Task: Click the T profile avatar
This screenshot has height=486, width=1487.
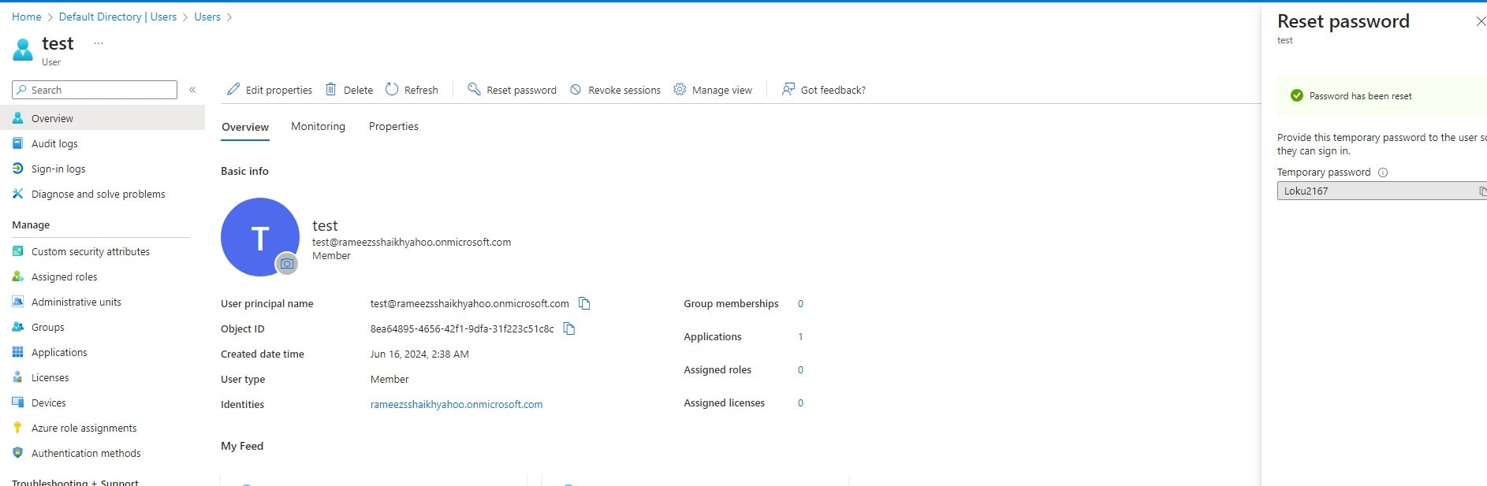Action: (260, 237)
